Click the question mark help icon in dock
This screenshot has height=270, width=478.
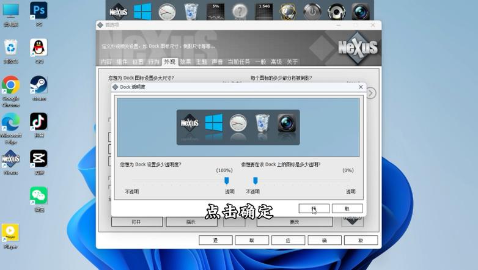coord(240,12)
